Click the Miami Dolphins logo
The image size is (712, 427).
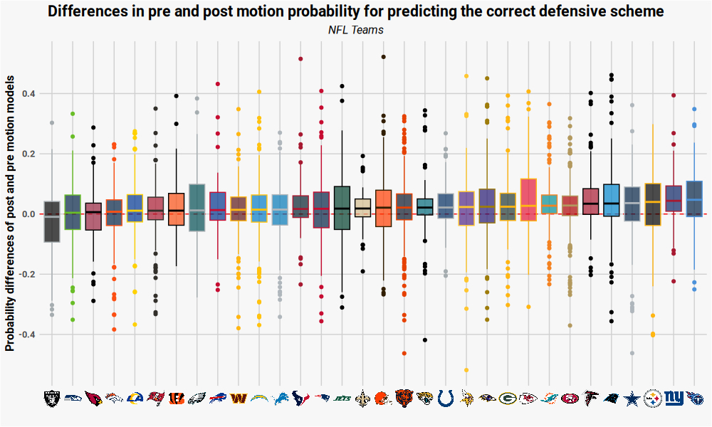pyautogui.click(x=550, y=398)
